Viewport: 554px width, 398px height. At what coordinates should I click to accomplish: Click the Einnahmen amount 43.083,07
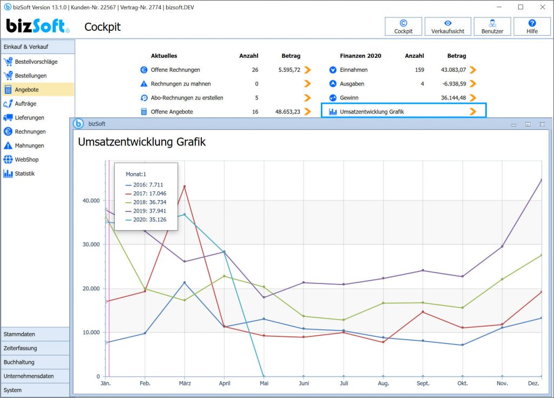coord(453,70)
